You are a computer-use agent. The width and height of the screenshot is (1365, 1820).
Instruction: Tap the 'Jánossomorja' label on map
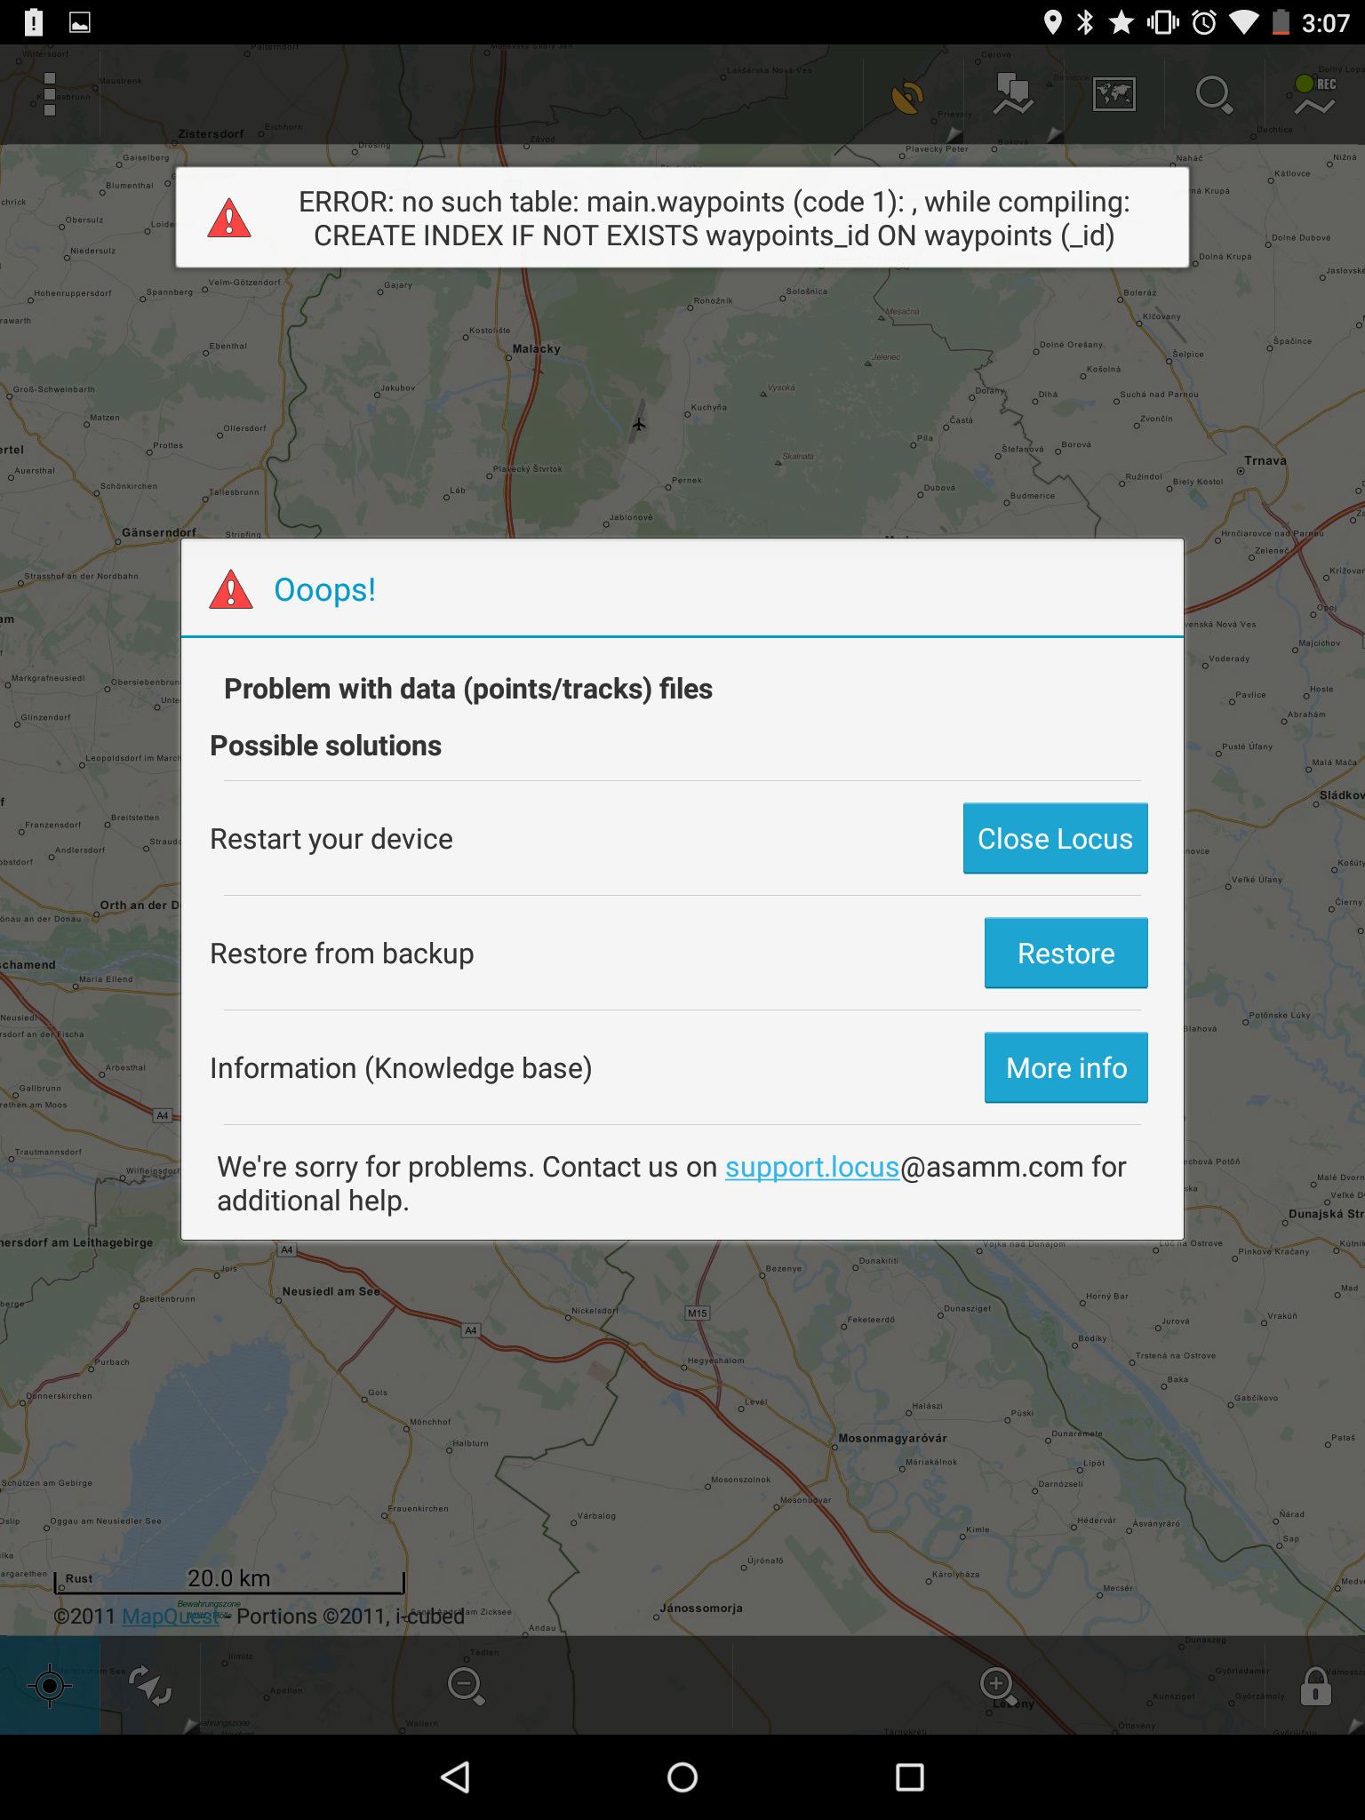pos(701,1608)
